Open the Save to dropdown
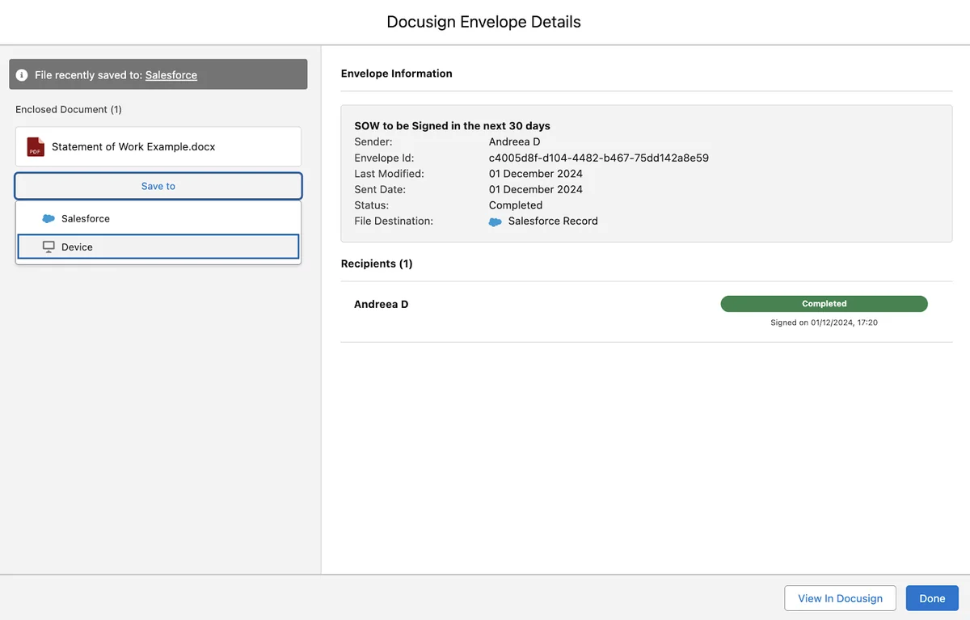The width and height of the screenshot is (970, 620). point(158,186)
